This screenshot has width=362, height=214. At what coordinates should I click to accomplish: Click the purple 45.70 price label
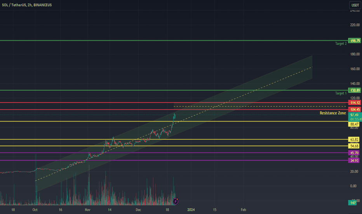coord(354,153)
